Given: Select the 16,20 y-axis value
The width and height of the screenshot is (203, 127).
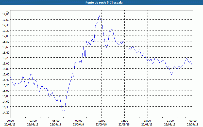Looking at the screenshot, I should [x=6, y=58].
